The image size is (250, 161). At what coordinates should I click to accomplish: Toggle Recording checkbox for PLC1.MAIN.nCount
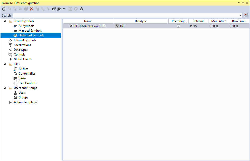coord(178,26)
